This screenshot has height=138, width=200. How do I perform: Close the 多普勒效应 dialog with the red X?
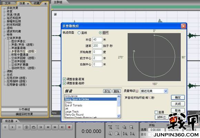coord(183,26)
